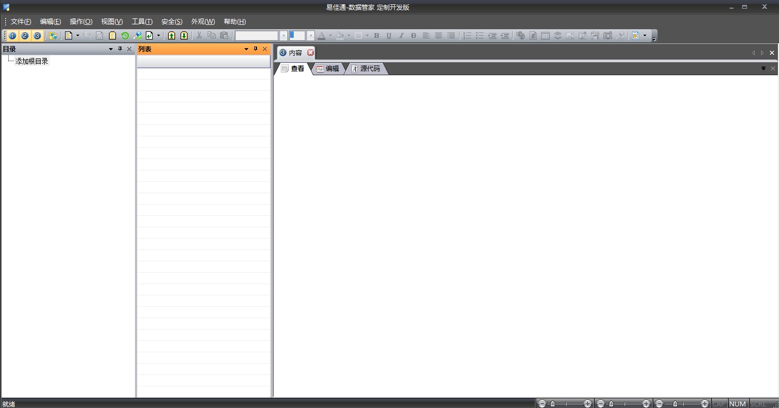The image size is (779, 408).
Task: Click the new document icon
Action: point(68,36)
